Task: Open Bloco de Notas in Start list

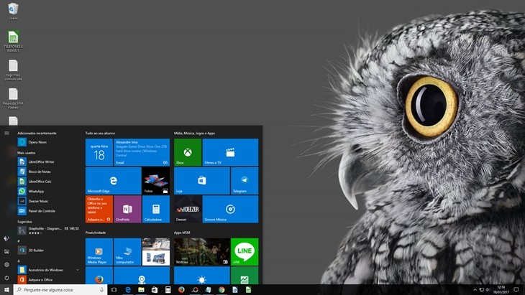Action: (x=49, y=172)
